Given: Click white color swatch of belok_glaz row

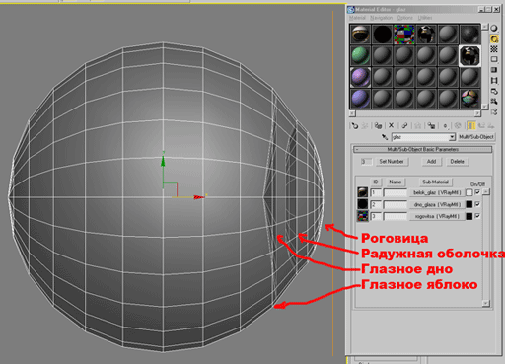Looking at the screenshot, I should pos(469,192).
